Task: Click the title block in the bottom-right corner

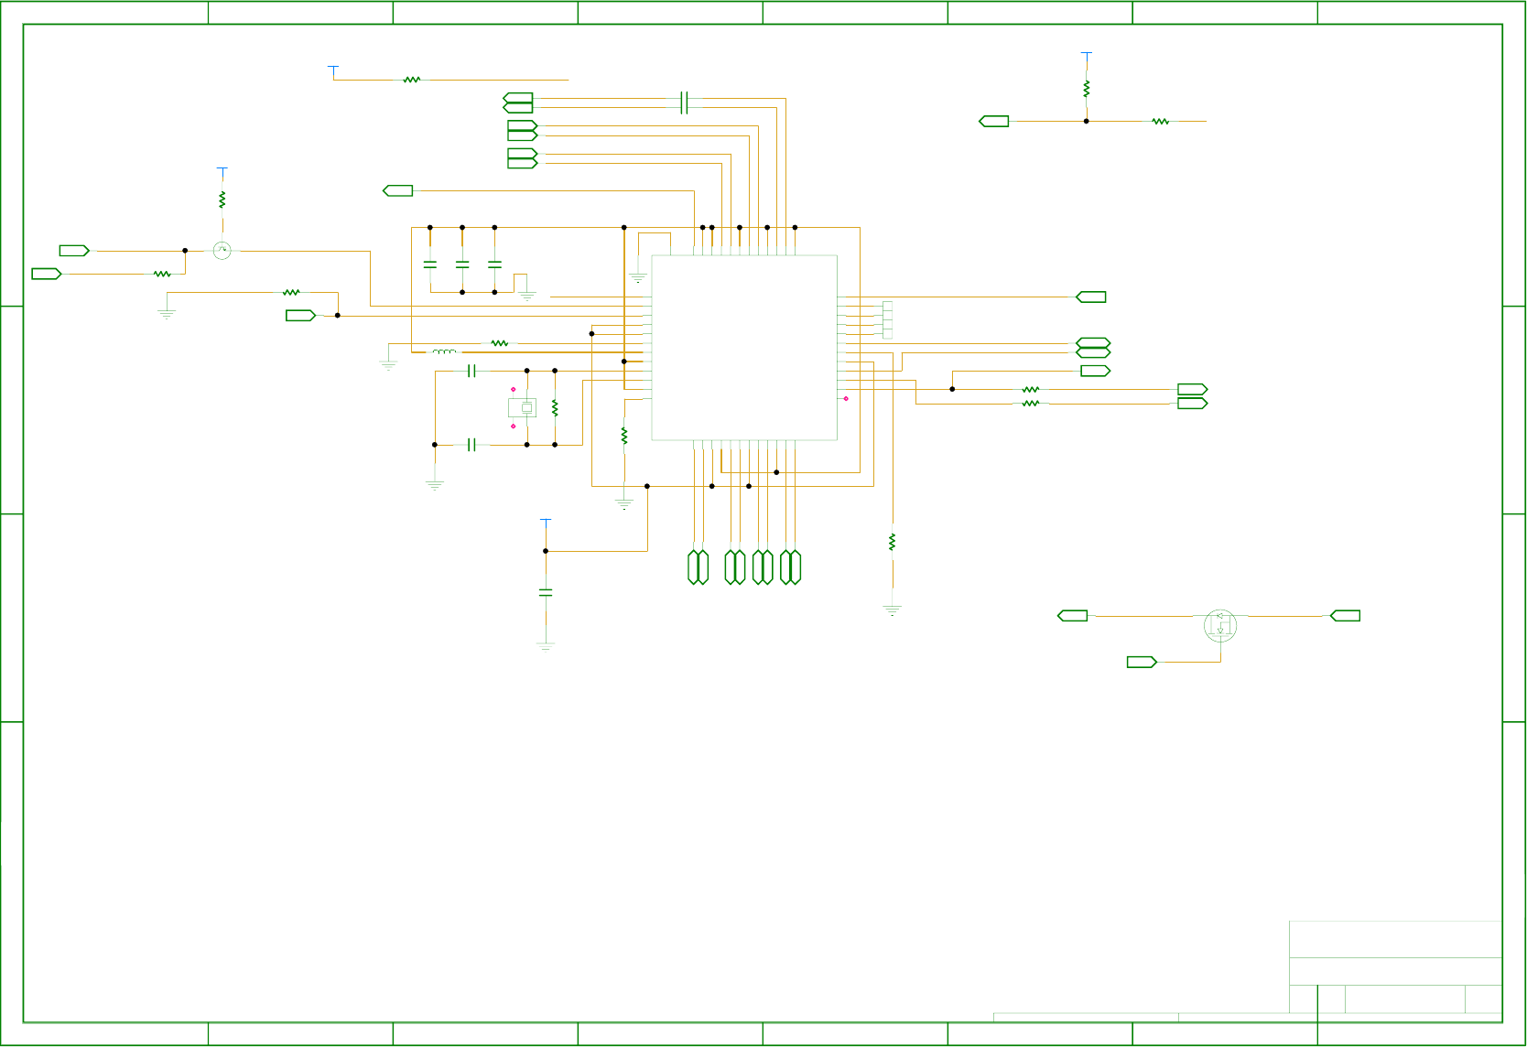Action: pos(1395,967)
